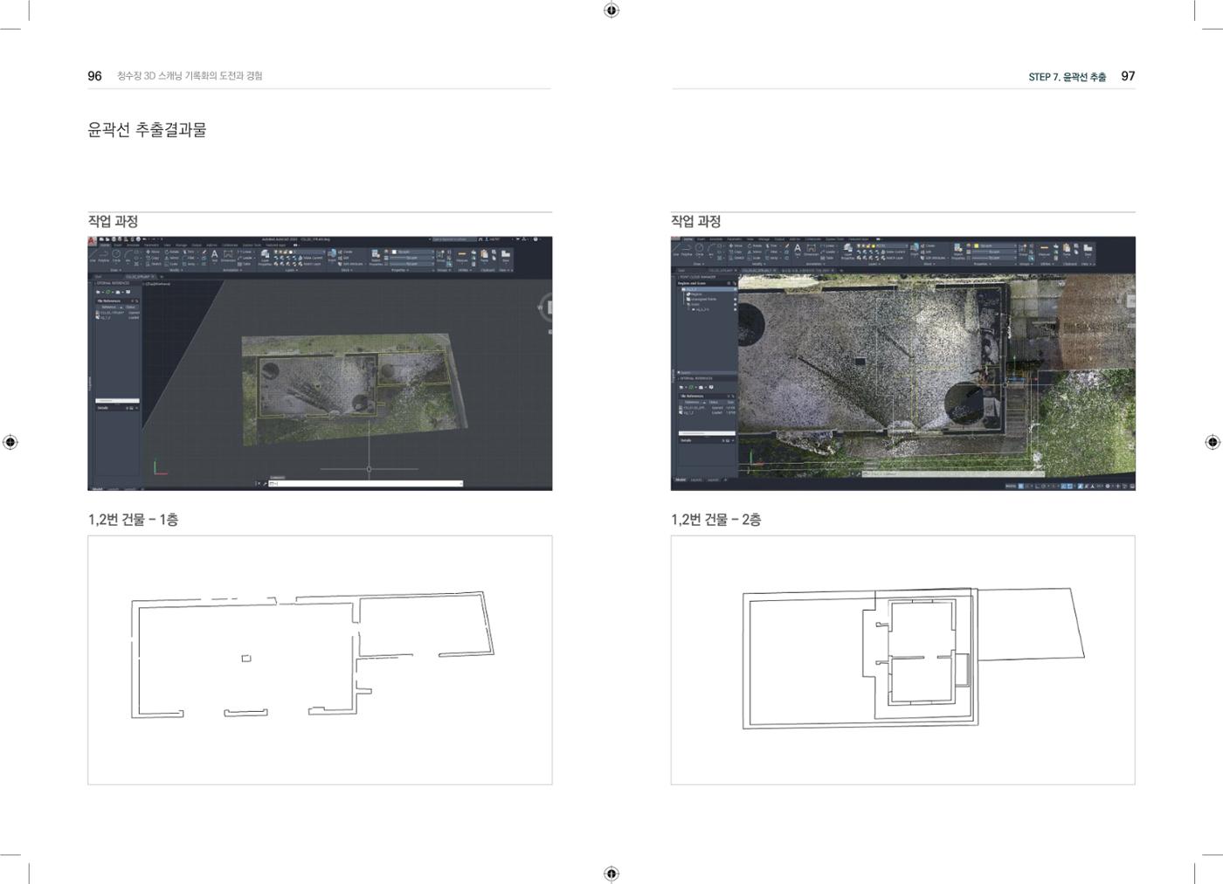Click the AutoCAD application logo in left screenshot
Screen dimensions: 1223x884
point(92,241)
